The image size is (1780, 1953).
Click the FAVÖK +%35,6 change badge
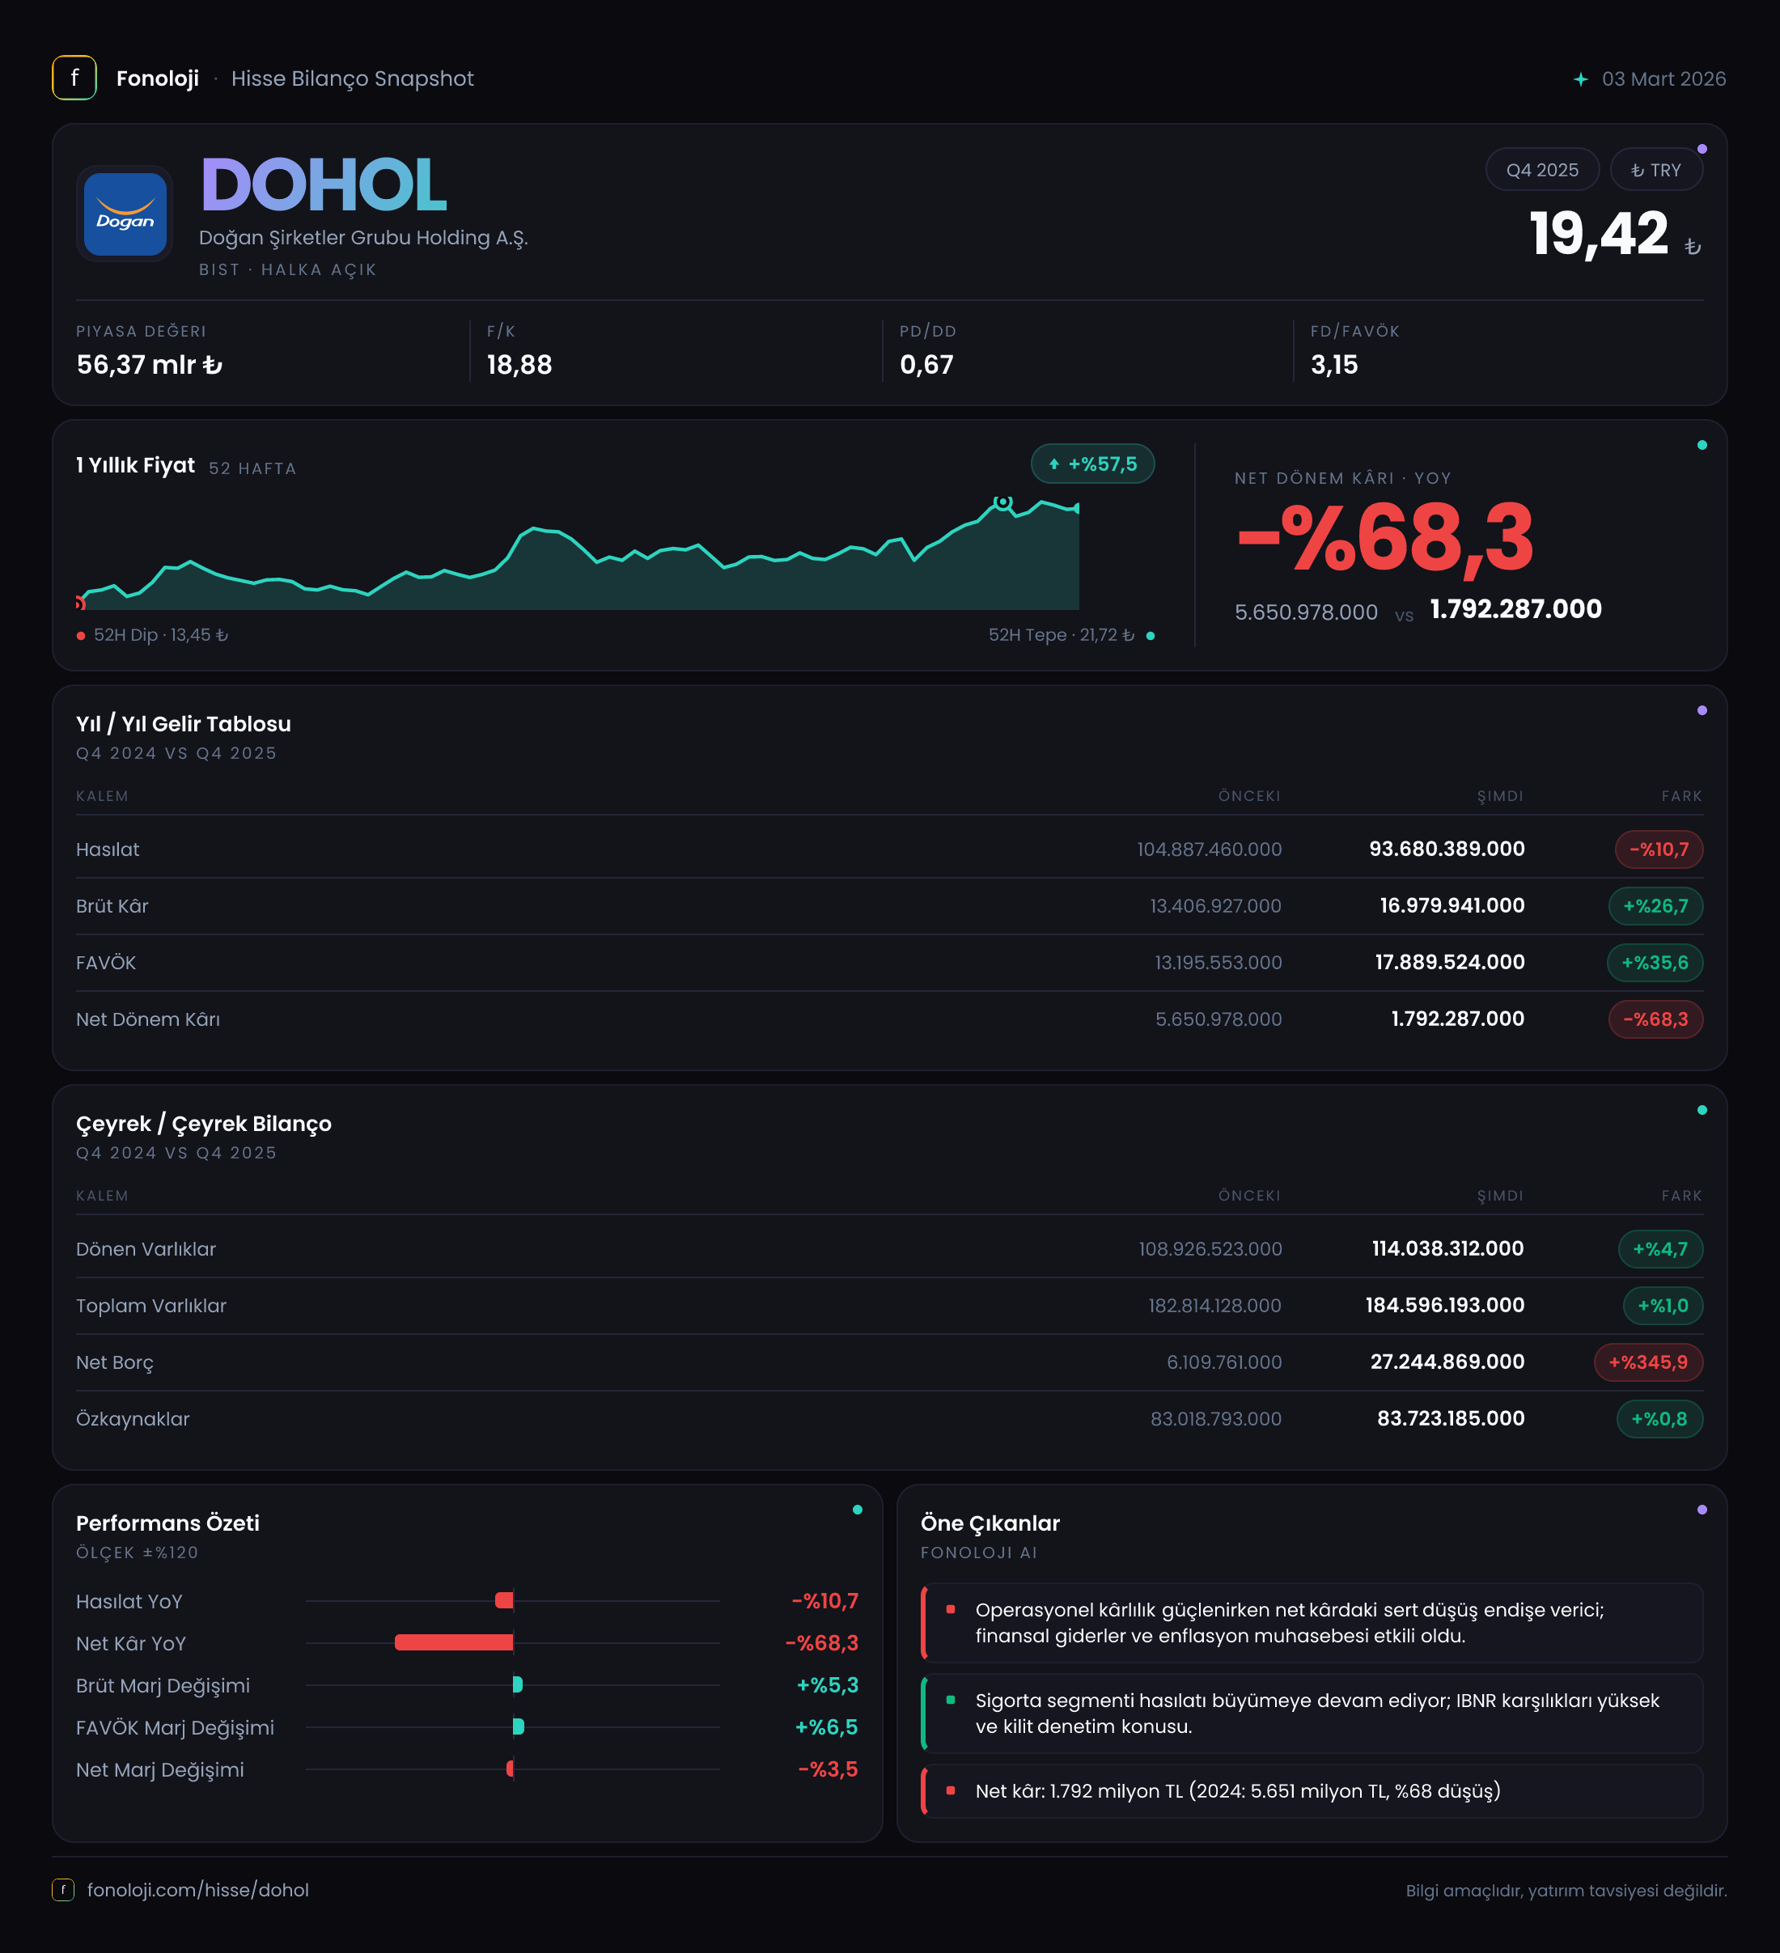point(1655,963)
